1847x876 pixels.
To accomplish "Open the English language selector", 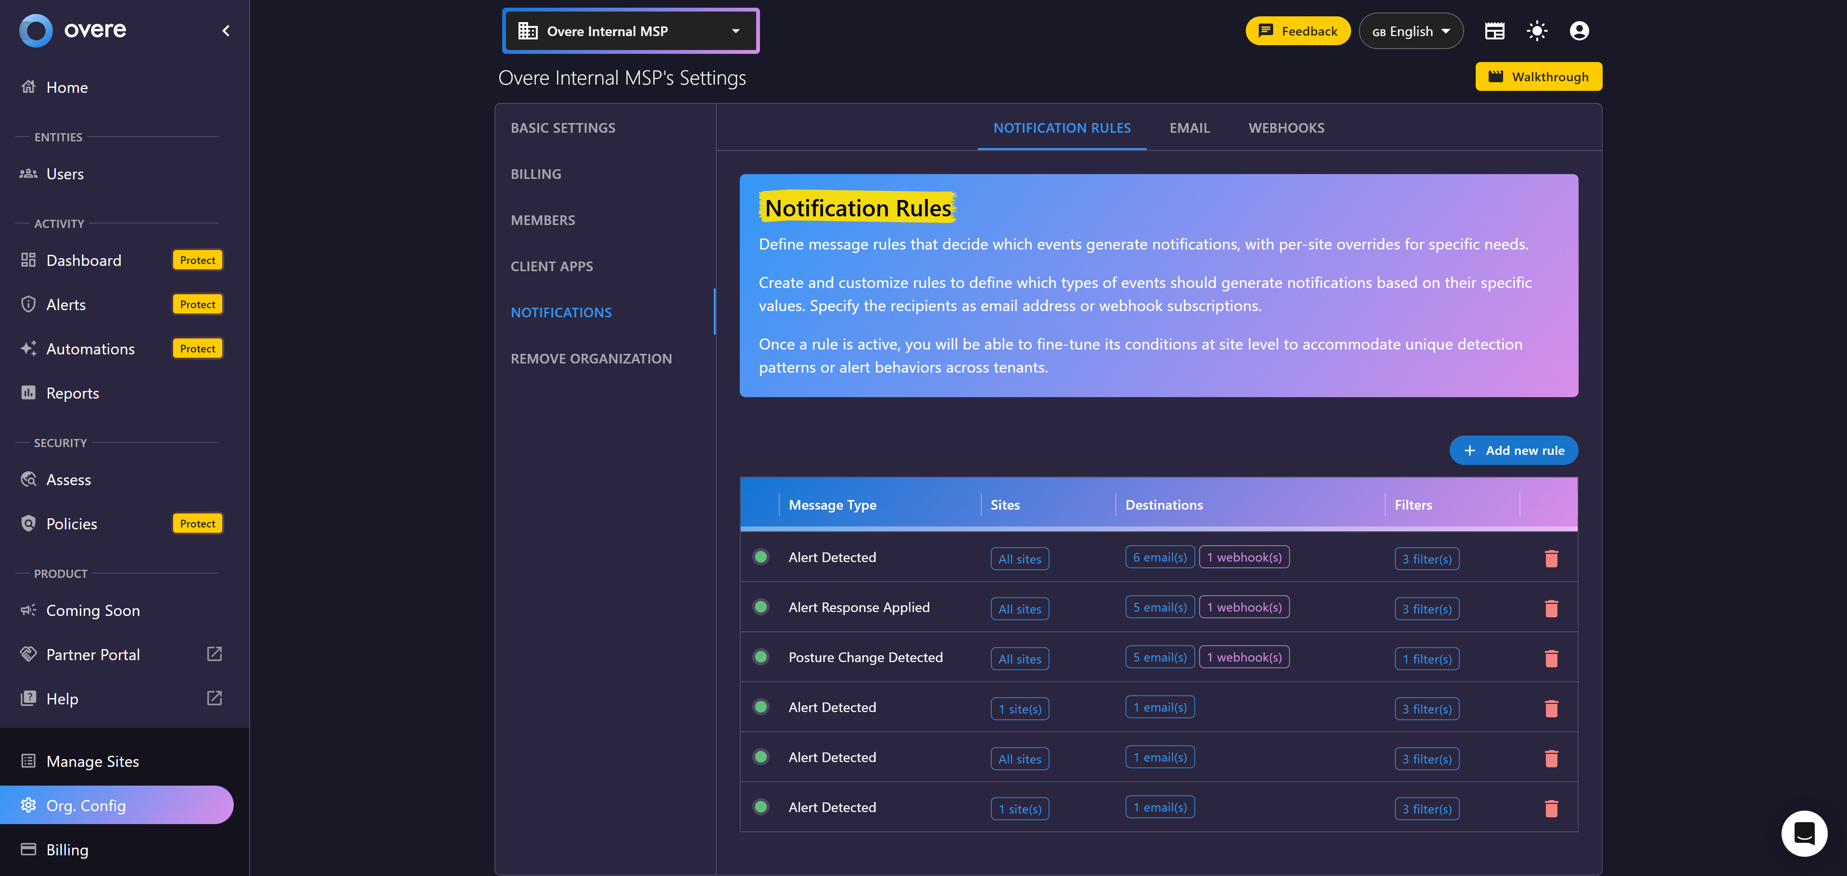I will point(1410,31).
